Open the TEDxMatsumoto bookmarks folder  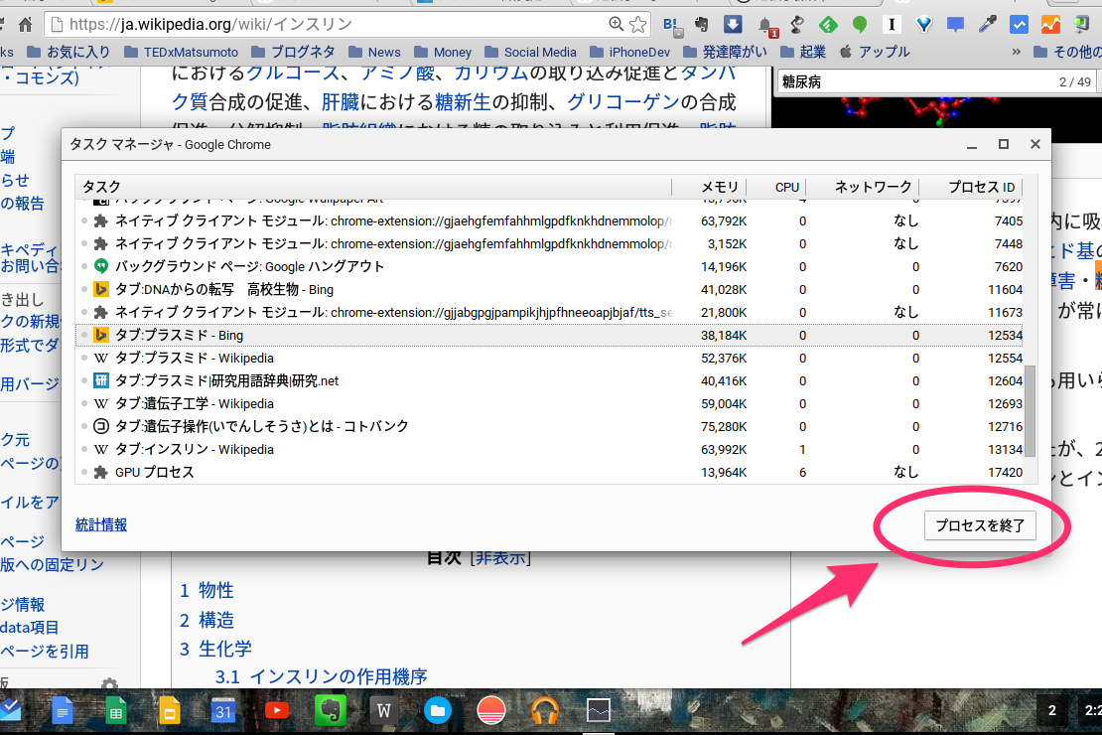click(181, 52)
